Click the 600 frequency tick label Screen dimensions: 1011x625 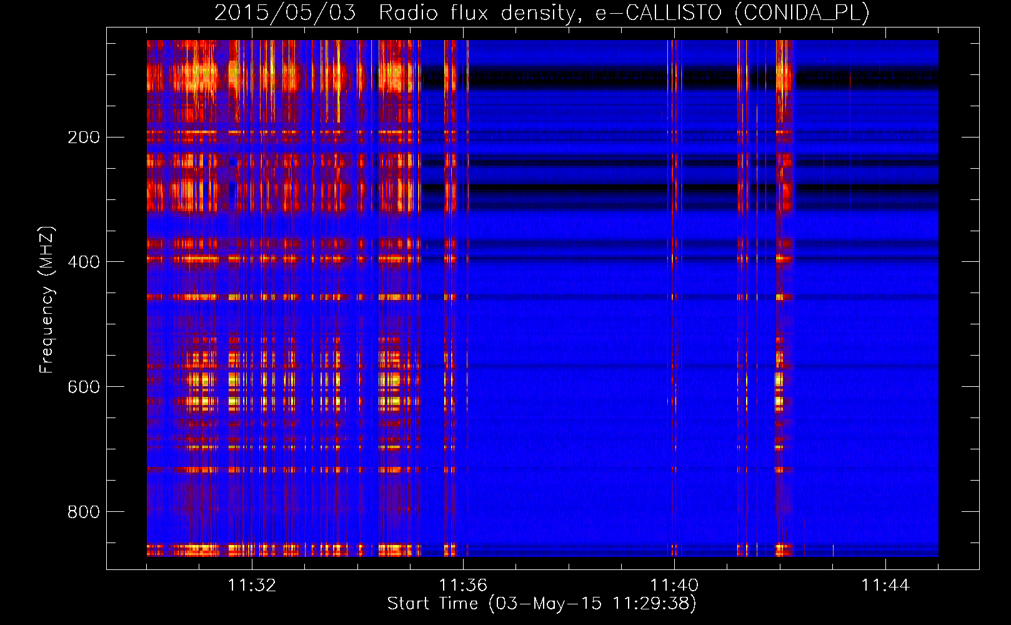[83, 387]
